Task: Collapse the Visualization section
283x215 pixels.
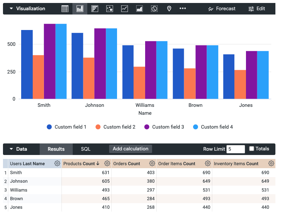Action: [11, 9]
